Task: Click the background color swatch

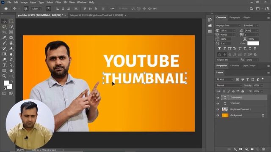Action: pyautogui.click(x=10, y=87)
